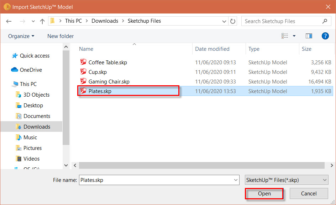Click 11/06/2020 13:53 date for Plates.skp
This screenshot has height=205, width=336.
(215, 91)
